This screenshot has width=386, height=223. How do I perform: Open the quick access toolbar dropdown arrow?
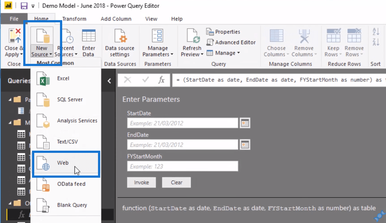[33, 6]
